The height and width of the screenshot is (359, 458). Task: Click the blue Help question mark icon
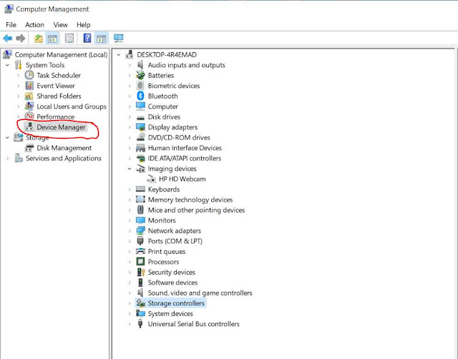87,38
